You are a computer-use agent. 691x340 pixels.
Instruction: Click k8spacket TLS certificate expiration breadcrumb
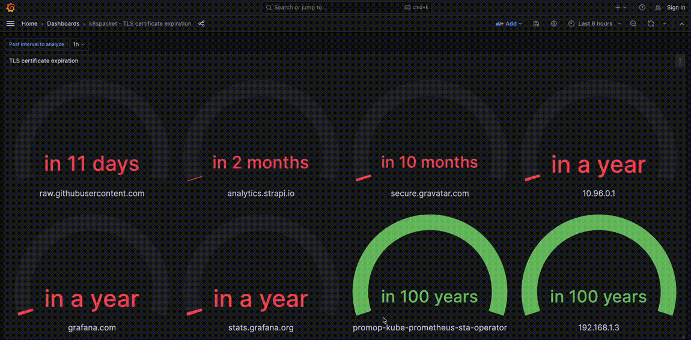point(140,24)
